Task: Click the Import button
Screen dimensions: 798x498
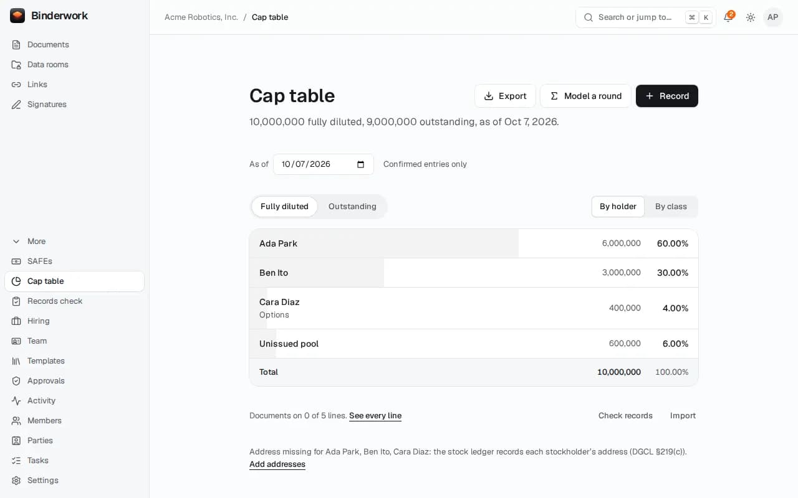Action: 683,416
